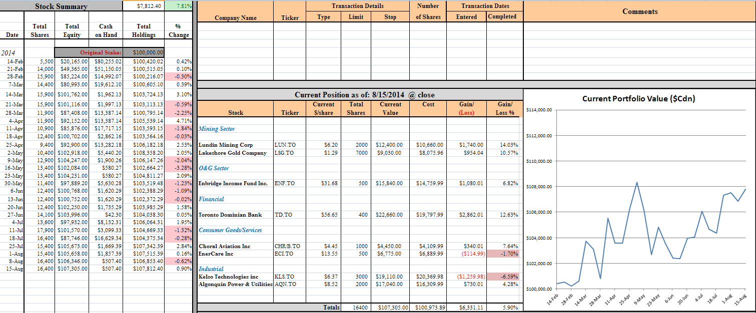Select the "Financial" sector heading
756x313 pixels.
[x=212, y=199]
